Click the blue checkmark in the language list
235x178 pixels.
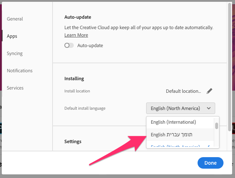coord(209,146)
